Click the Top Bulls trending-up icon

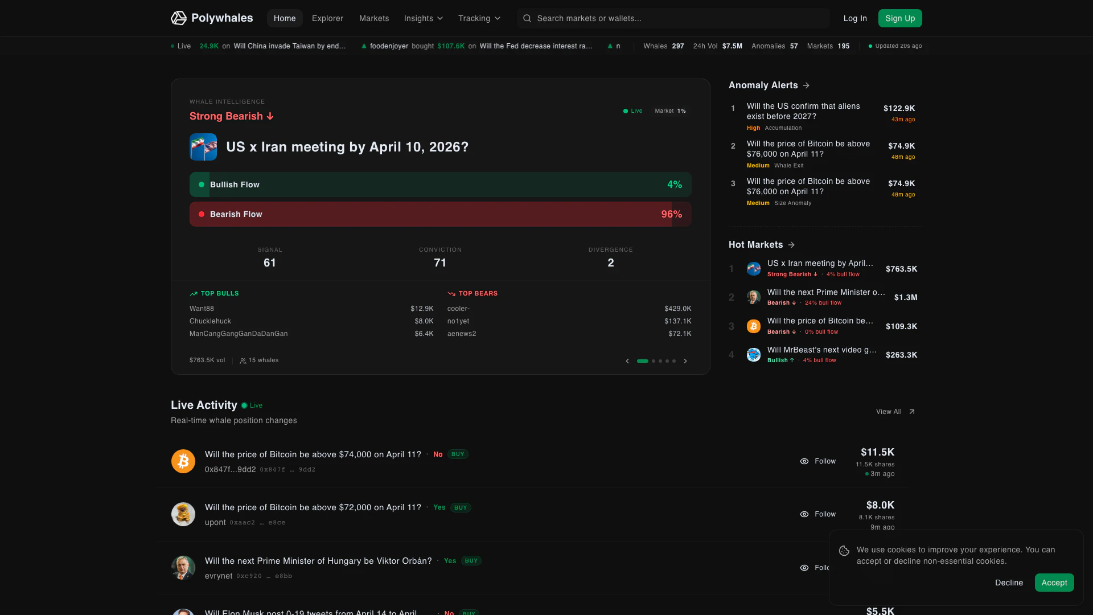click(x=194, y=294)
